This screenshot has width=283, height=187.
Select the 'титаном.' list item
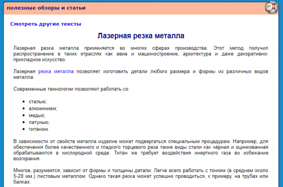[x=39, y=129]
